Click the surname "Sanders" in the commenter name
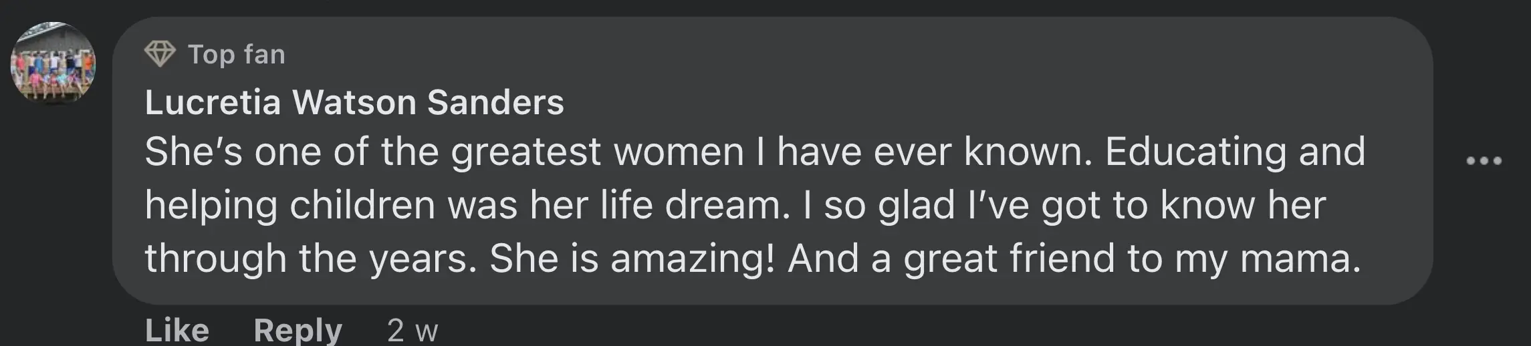This screenshot has width=1531, height=346. 495,102
